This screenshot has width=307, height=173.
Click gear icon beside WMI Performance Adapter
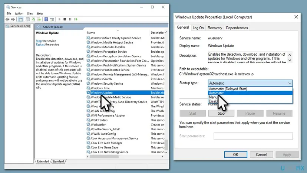pos(88,115)
